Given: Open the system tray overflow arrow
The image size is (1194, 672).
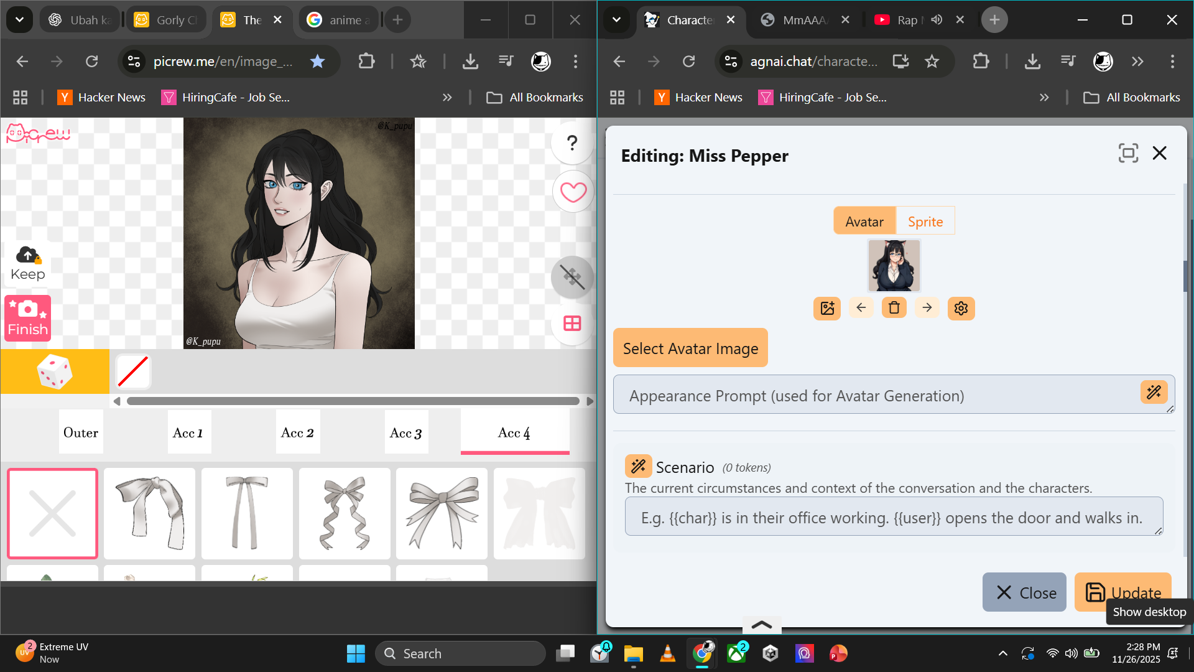Looking at the screenshot, I should coord(1002,653).
